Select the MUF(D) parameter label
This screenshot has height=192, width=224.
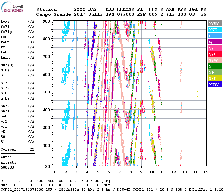pos(6,65)
